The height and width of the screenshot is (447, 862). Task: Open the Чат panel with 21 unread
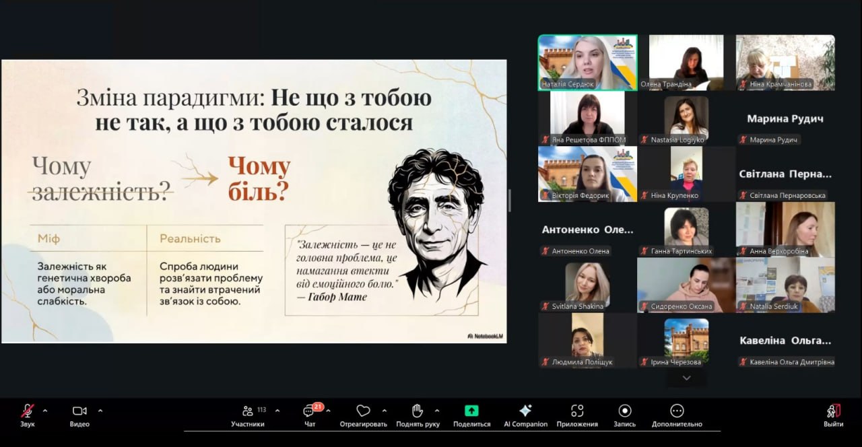[x=309, y=411]
